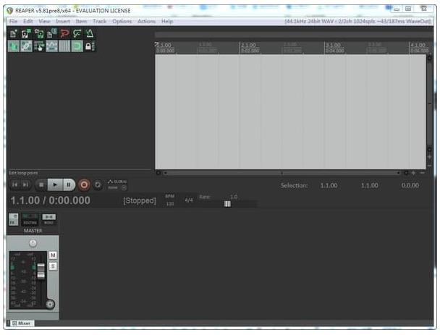The height and width of the screenshot is (335, 440).
Task: Toggle the transport repeat loop button
Action: click(x=98, y=185)
